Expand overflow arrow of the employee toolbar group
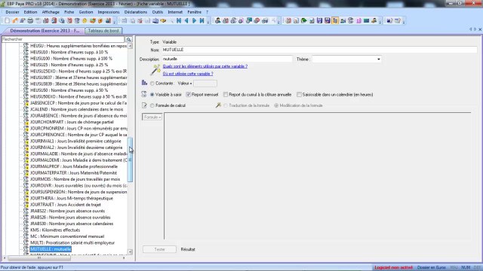483x271 pixels. pos(278,21)
